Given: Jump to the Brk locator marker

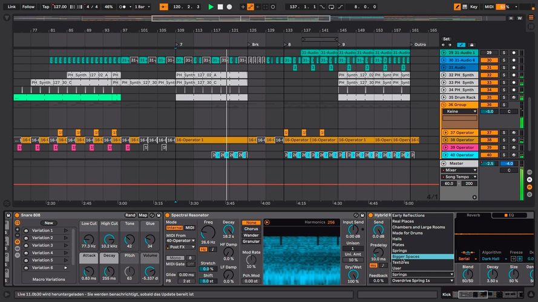Looking at the screenshot, I should point(253,45).
